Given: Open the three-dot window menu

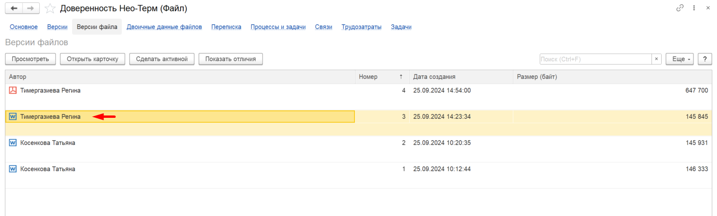Looking at the screenshot, I should point(694,8).
